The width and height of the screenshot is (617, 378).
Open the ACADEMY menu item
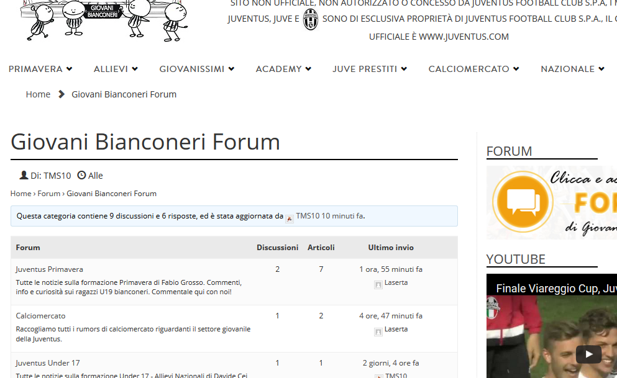point(278,69)
